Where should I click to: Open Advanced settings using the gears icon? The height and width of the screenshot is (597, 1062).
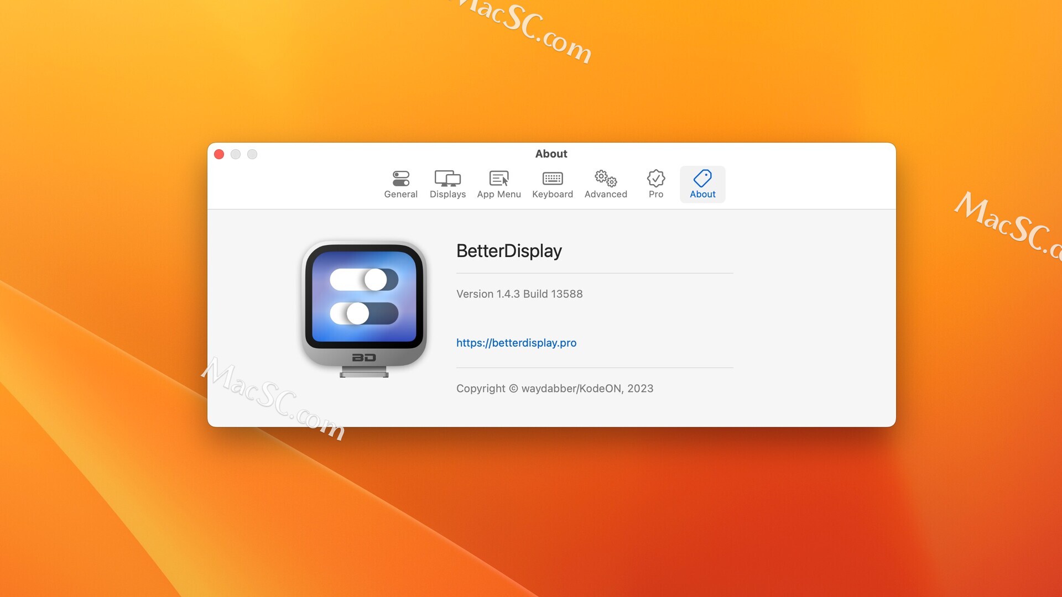[x=605, y=178]
